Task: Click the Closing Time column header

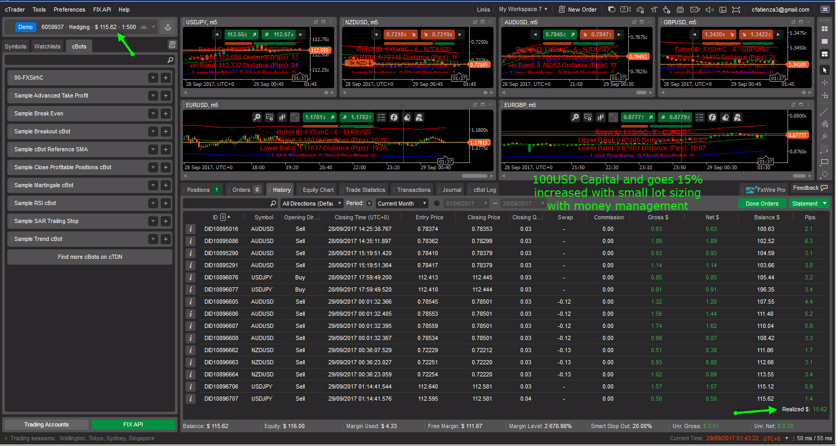Action: tap(362, 217)
